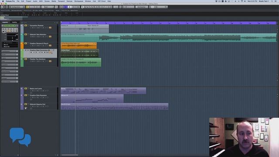The width and height of the screenshot is (279, 157).
Task: Unmute the Creative: Reverse & Plug In track
Action: tap(26, 44)
